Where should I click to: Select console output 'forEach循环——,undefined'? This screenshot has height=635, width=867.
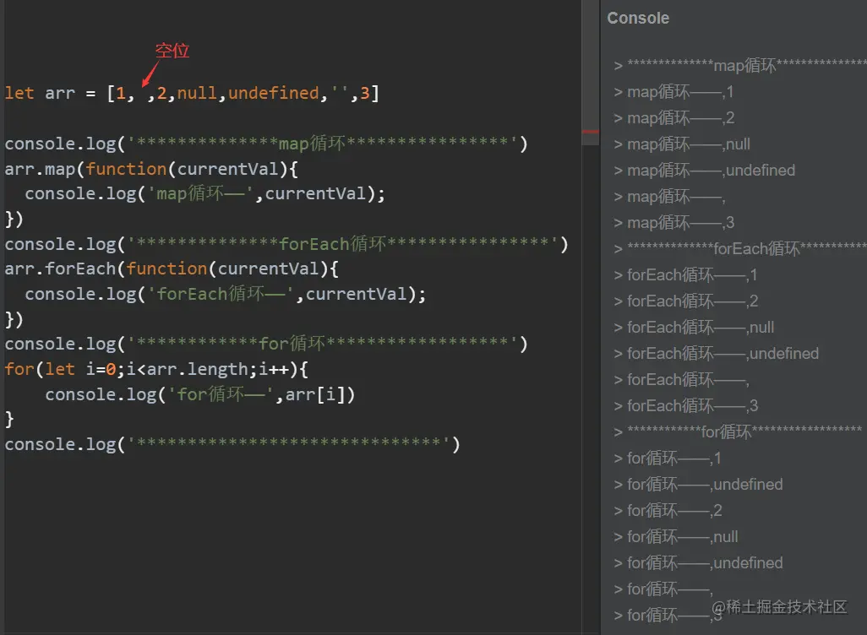tap(717, 354)
